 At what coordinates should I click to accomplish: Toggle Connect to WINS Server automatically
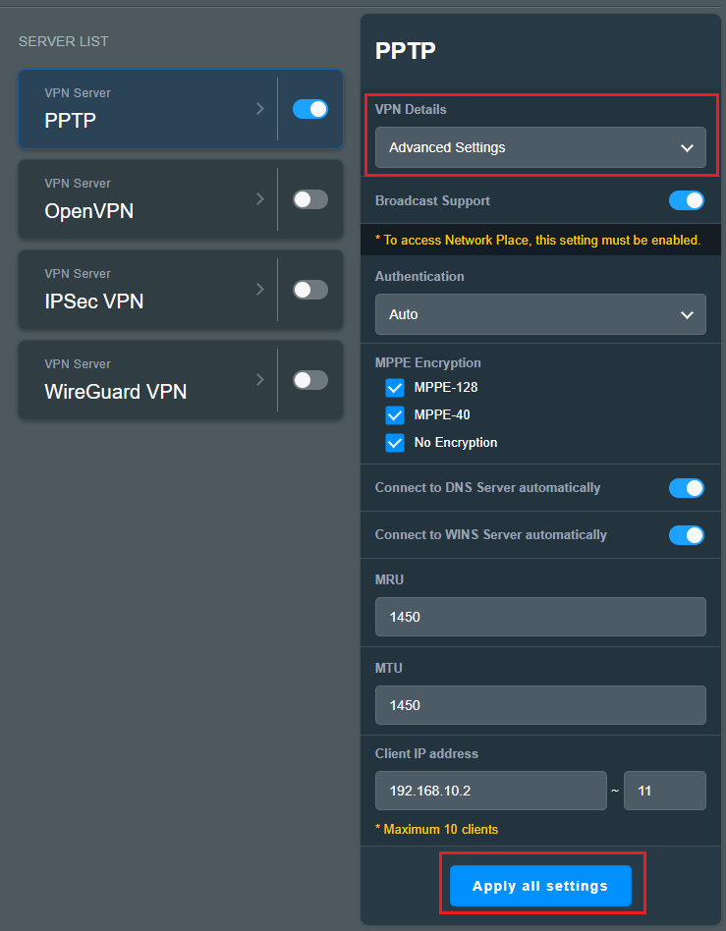(686, 535)
